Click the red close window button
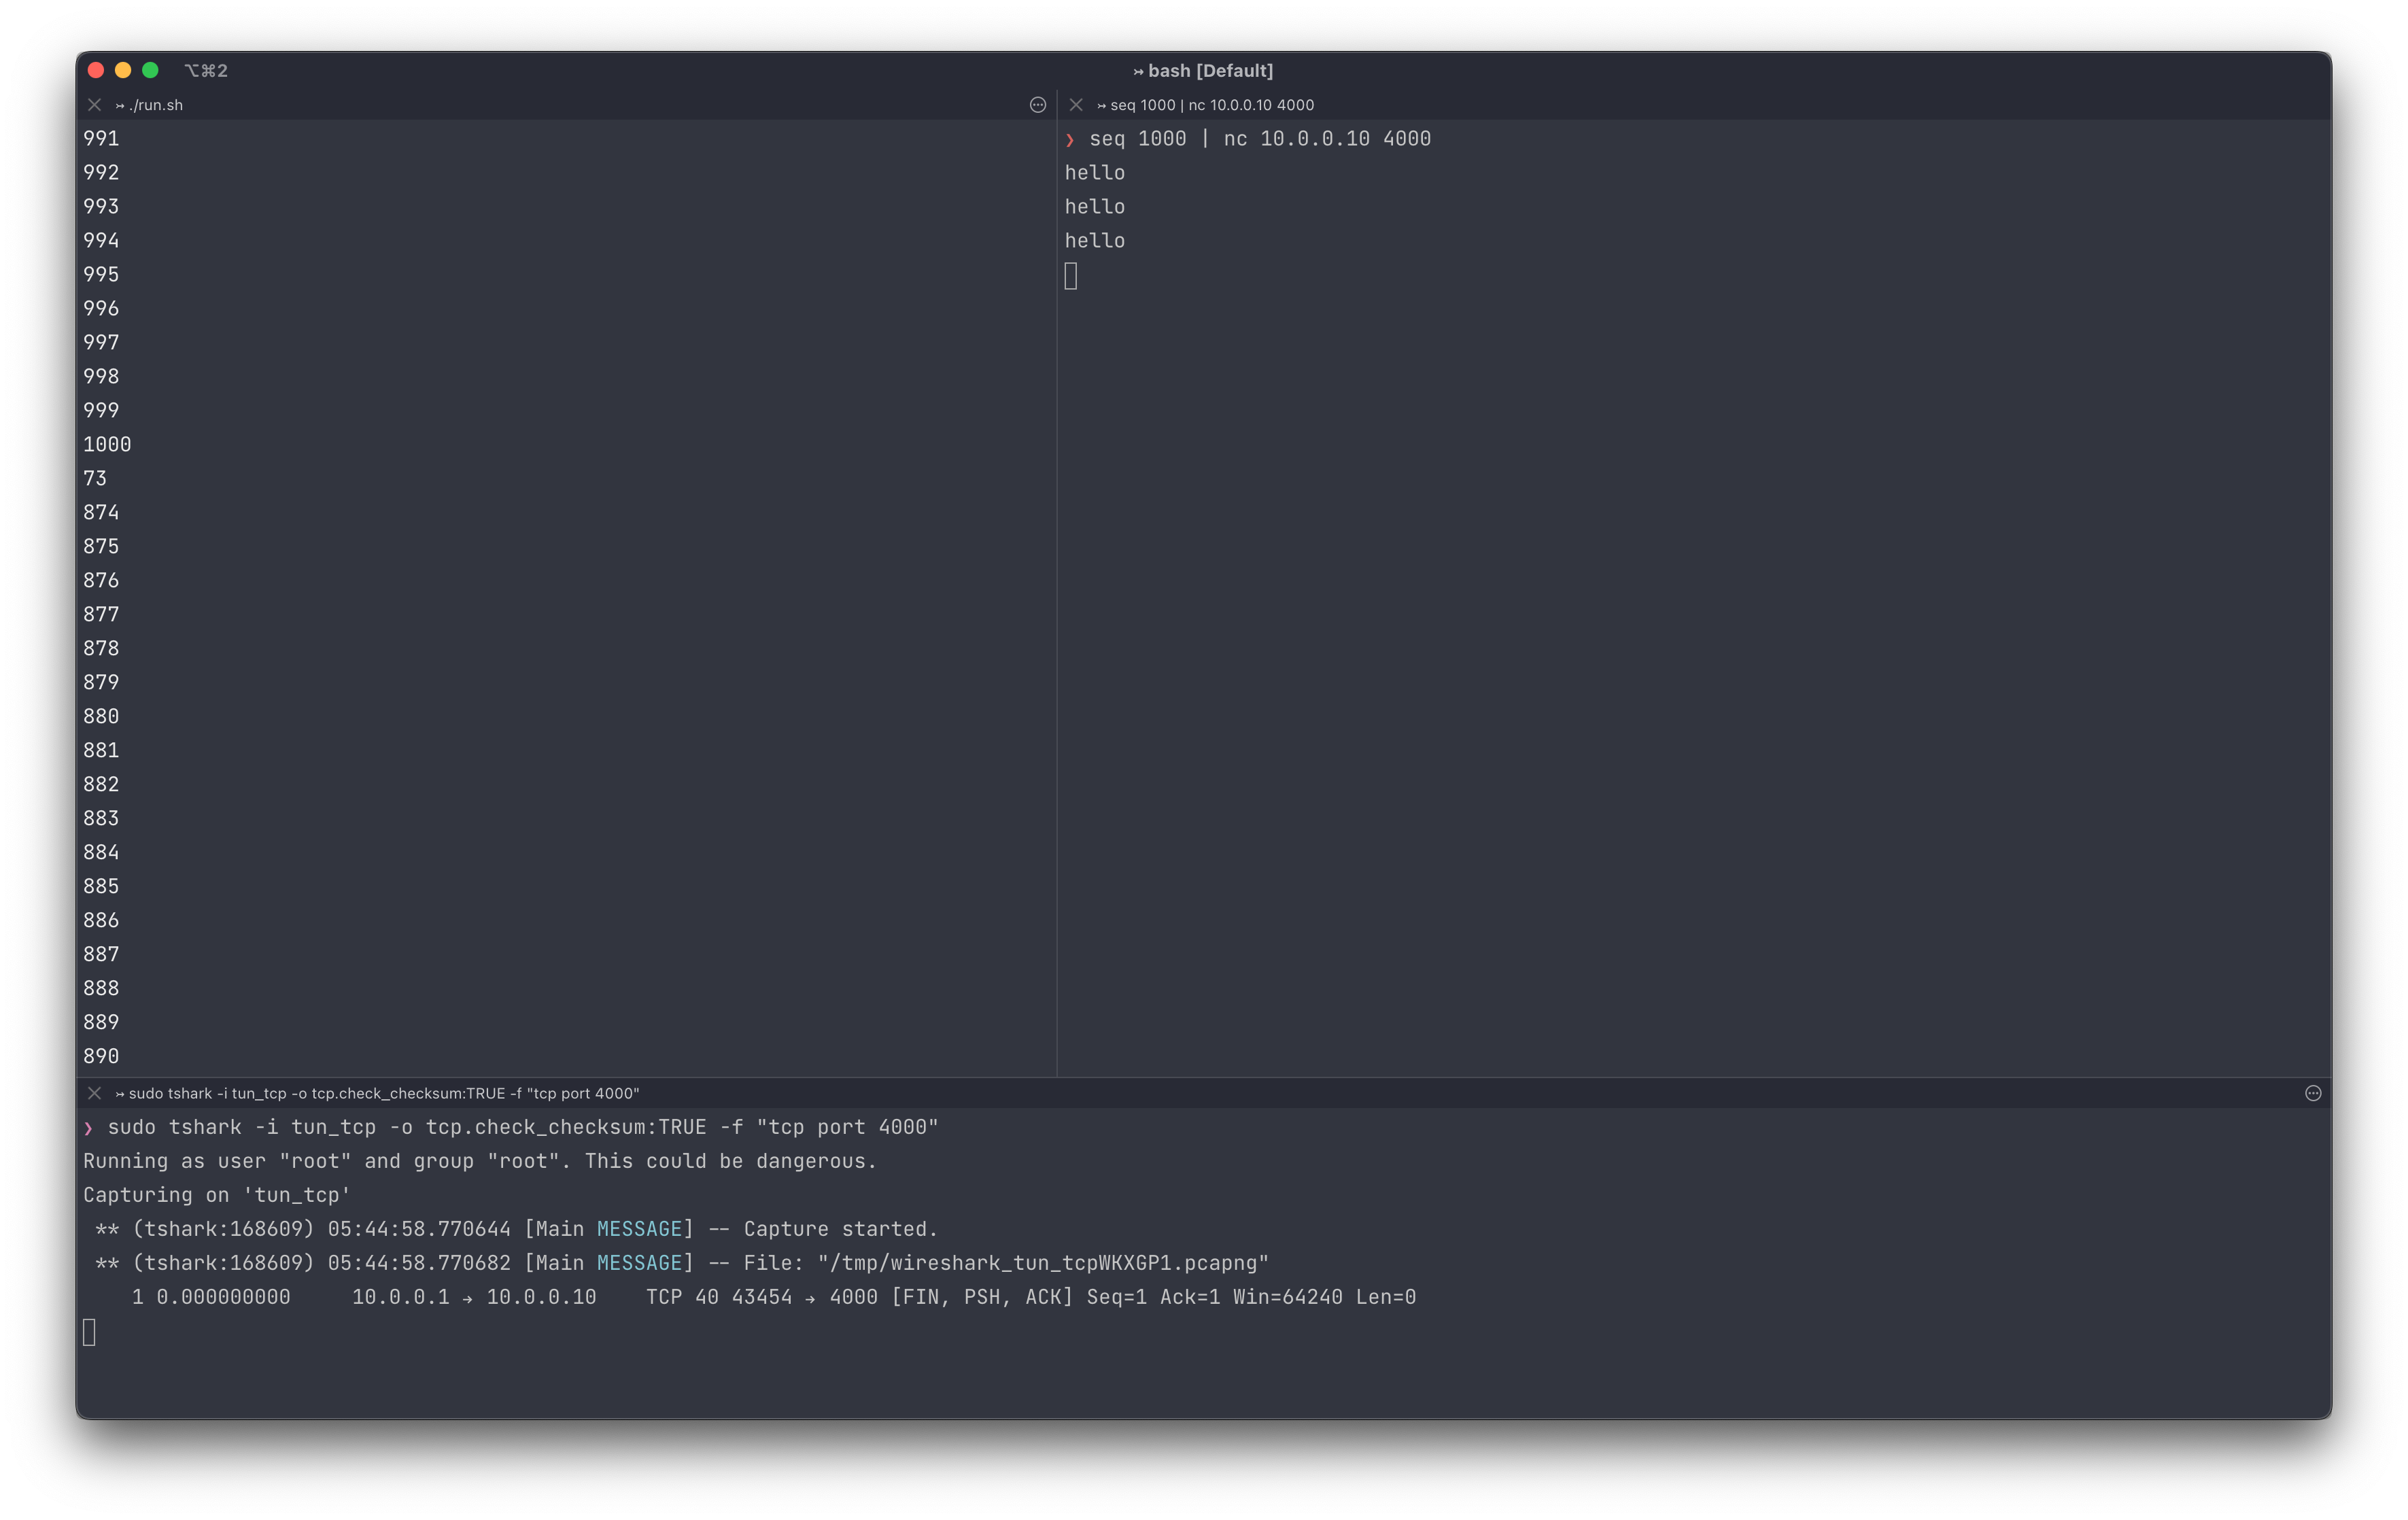 click(x=96, y=70)
